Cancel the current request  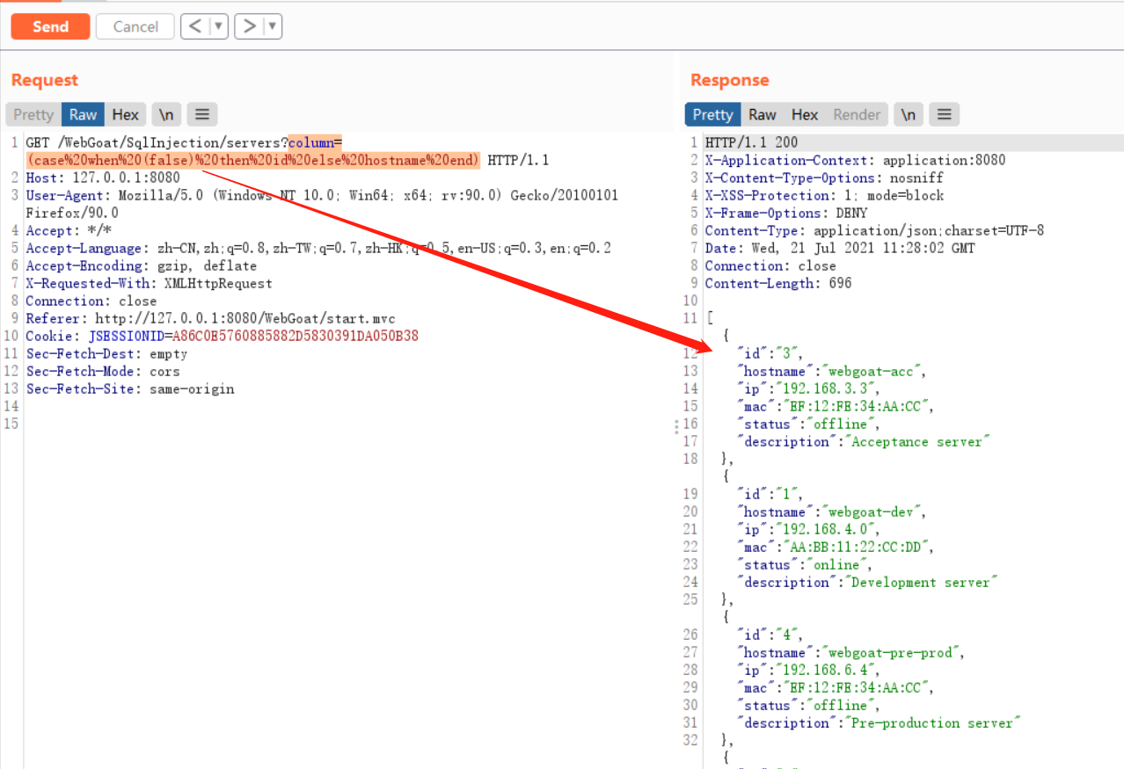coord(135,26)
